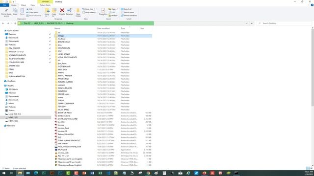Click the Manage contextual tab

[x=45, y=1]
